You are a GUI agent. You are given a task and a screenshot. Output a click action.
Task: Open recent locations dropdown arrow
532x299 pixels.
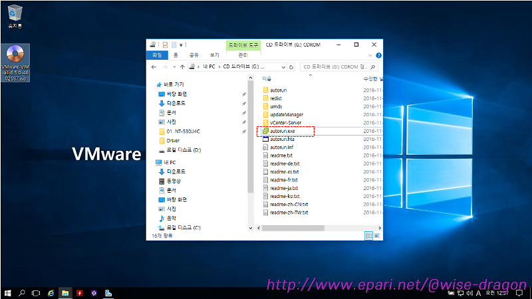pos(174,67)
